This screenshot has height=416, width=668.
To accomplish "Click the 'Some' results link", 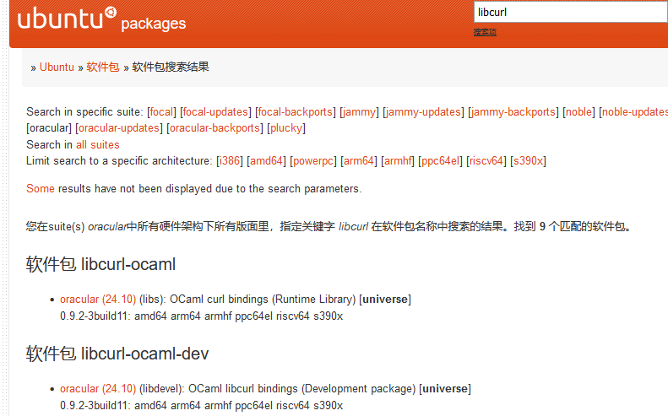I will pyautogui.click(x=41, y=189).
